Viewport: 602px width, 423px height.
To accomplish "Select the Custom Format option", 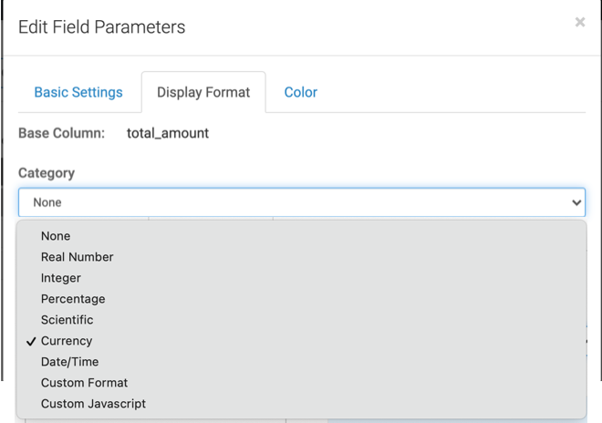I will 84,383.
